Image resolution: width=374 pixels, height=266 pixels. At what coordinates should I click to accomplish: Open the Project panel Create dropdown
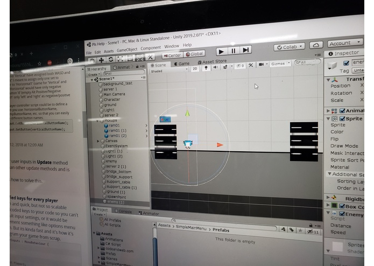click(x=99, y=214)
